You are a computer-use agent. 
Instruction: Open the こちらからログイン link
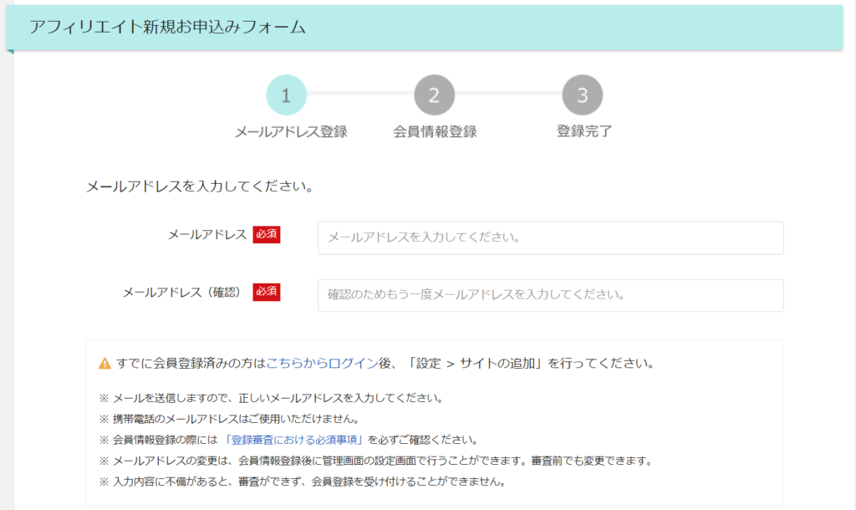pyautogui.click(x=322, y=363)
